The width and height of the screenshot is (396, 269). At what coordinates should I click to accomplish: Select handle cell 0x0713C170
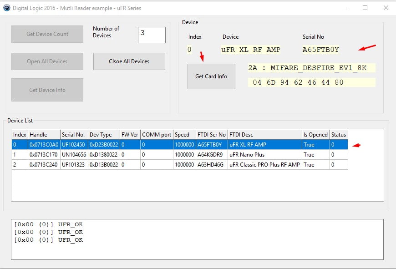tap(44, 155)
